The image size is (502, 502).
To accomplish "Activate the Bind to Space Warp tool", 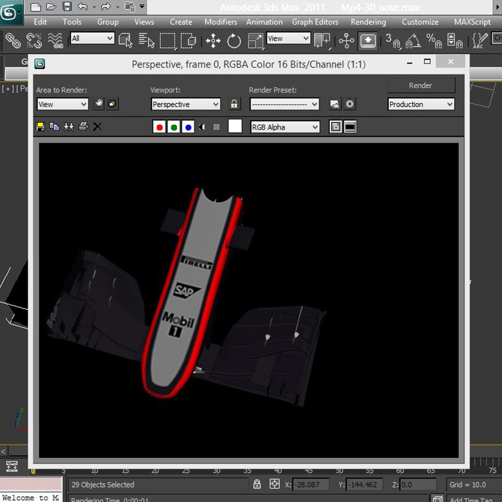I will [x=55, y=40].
